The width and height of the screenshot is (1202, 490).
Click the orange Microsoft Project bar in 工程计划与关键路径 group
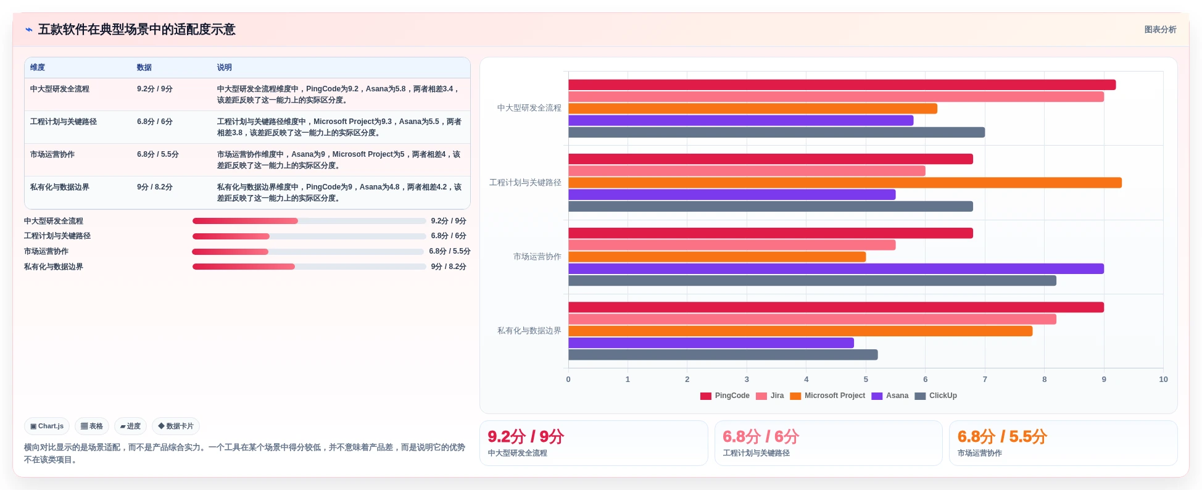click(845, 183)
